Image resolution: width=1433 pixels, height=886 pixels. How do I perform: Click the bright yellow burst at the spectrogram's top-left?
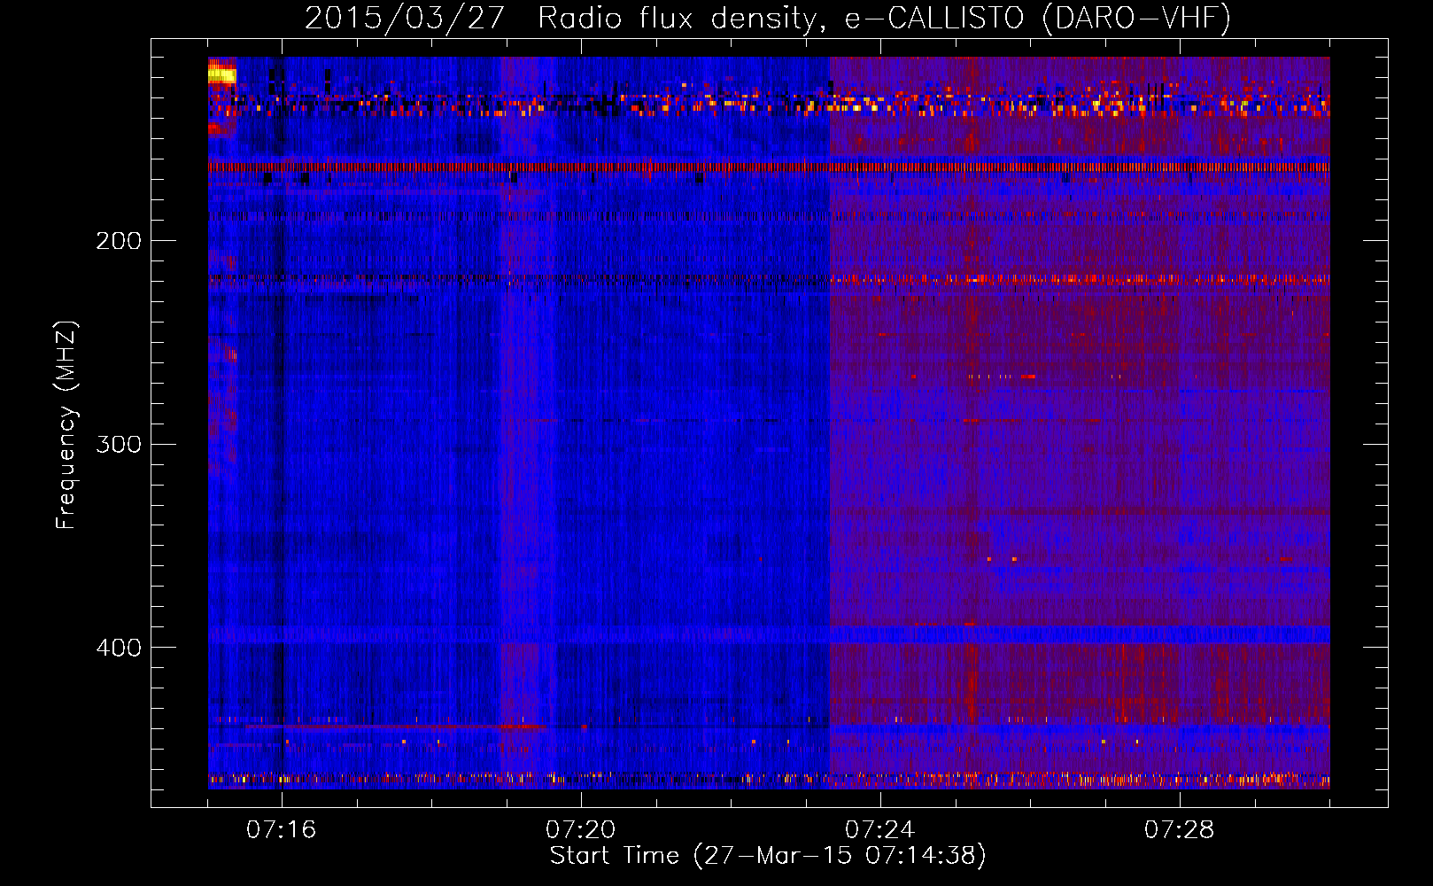point(221,75)
